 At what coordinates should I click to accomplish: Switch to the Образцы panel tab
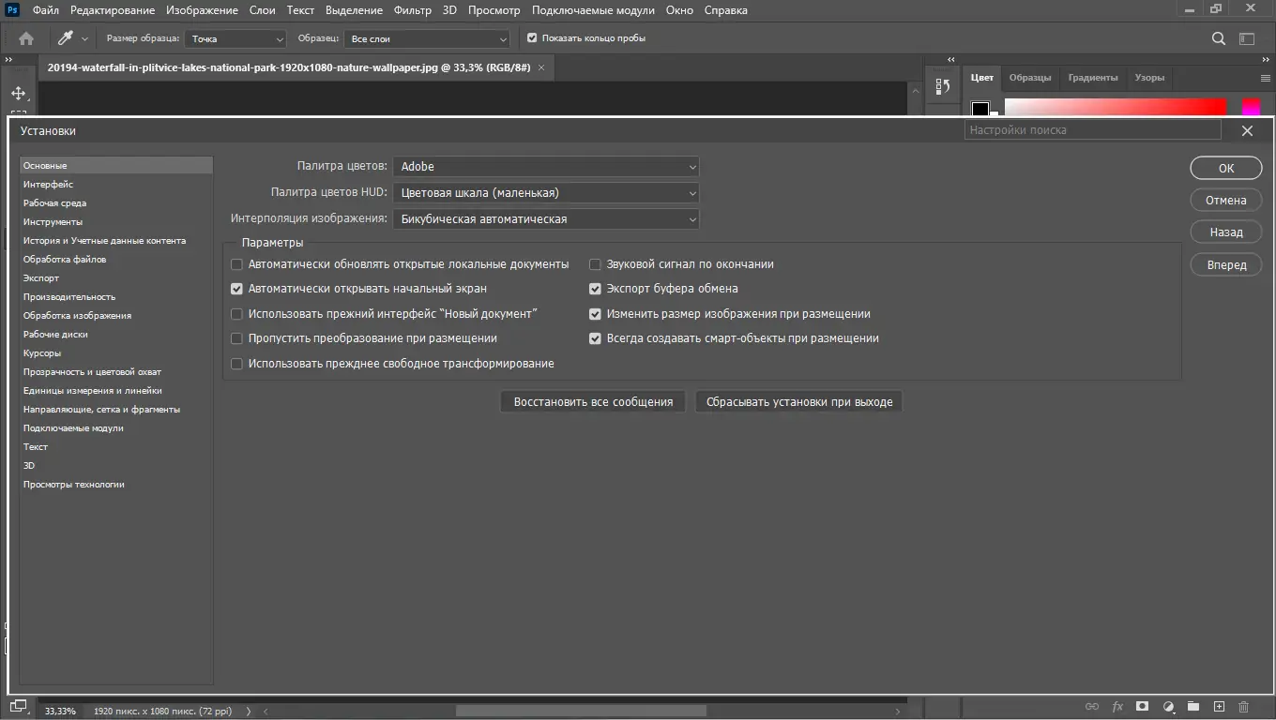click(x=1030, y=78)
